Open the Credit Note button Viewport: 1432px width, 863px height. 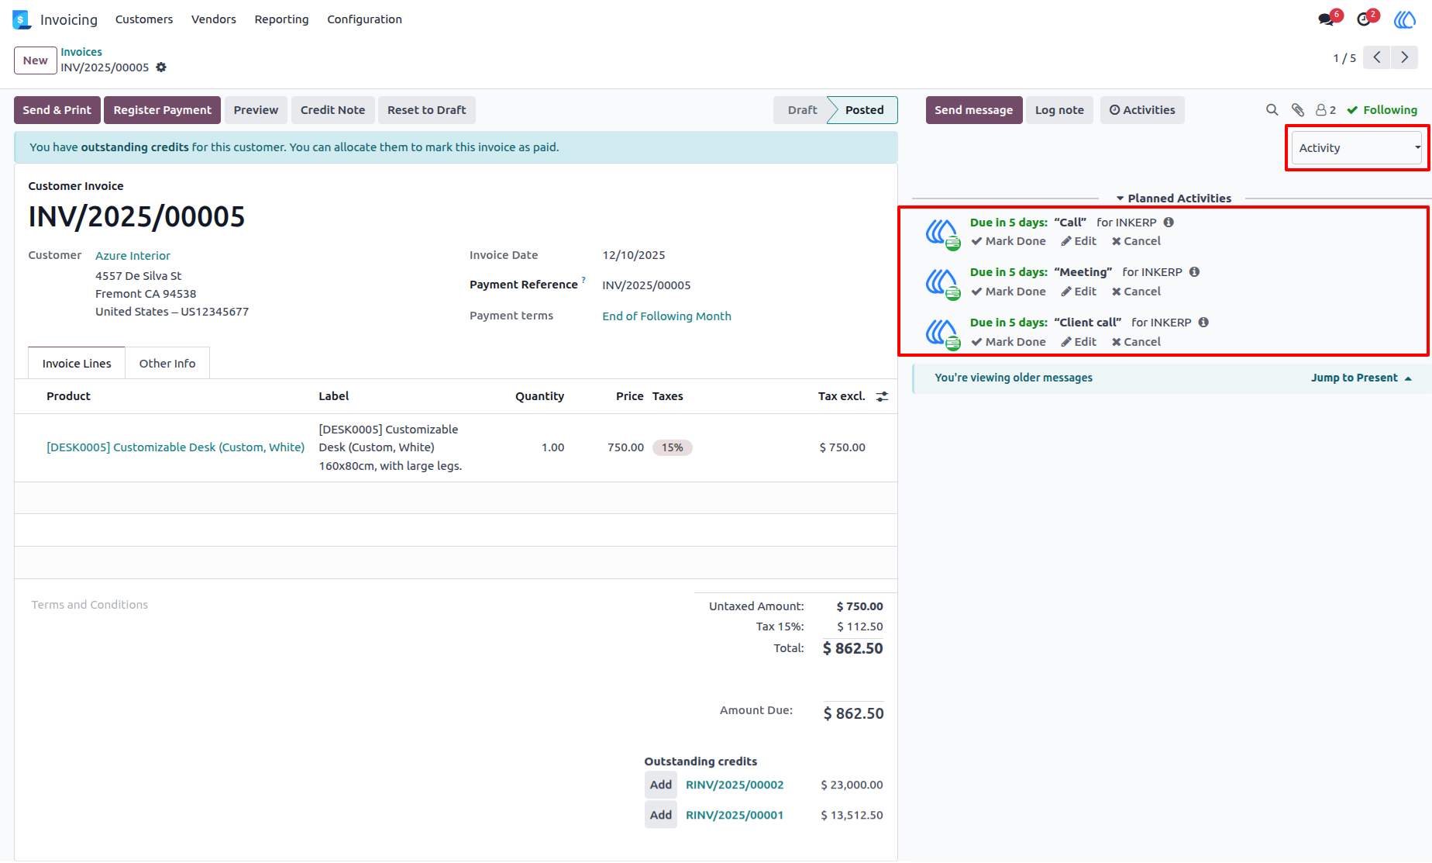pyautogui.click(x=332, y=110)
